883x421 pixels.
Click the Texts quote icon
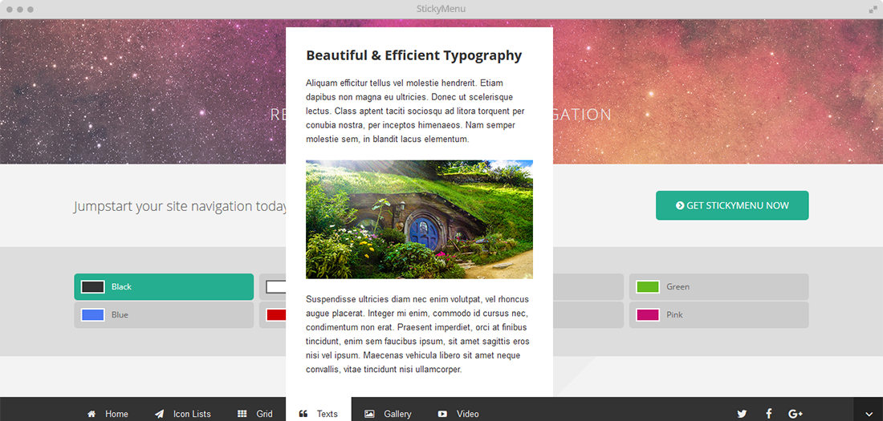pyautogui.click(x=303, y=414)
